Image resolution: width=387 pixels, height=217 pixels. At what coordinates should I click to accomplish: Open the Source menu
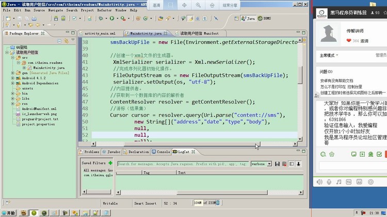pos(39,10)
